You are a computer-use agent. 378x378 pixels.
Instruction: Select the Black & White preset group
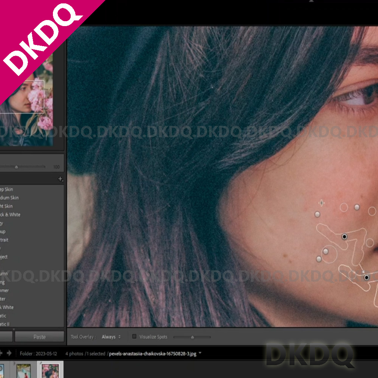point(10,215)
